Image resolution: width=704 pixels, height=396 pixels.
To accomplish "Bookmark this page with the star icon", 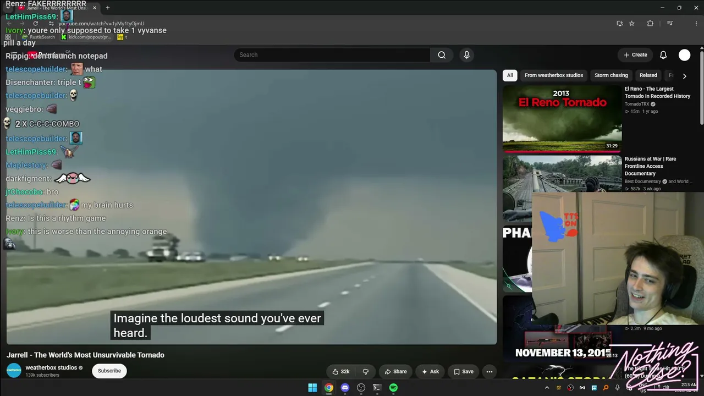I will pyautogui.click(x=632, y=24).
